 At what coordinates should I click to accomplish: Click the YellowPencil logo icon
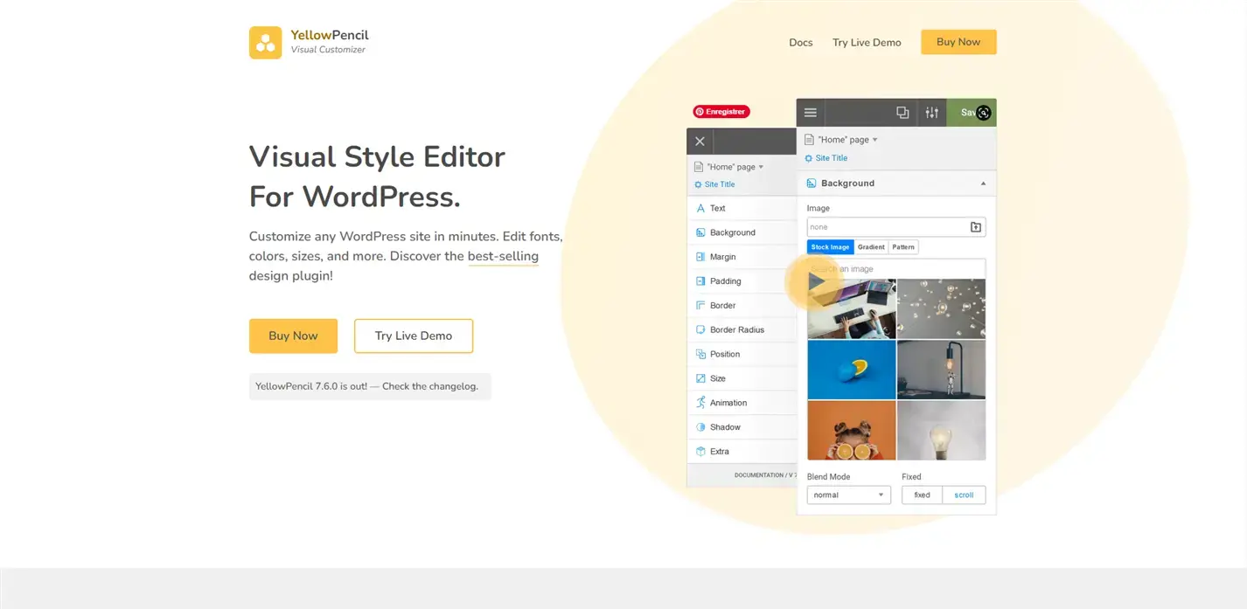point(265,42)
